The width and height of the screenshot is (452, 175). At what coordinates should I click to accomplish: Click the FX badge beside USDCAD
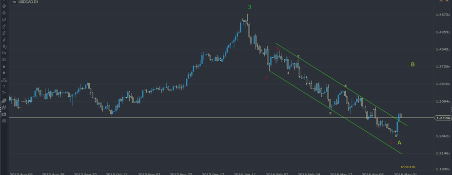[x=14, y=2]
